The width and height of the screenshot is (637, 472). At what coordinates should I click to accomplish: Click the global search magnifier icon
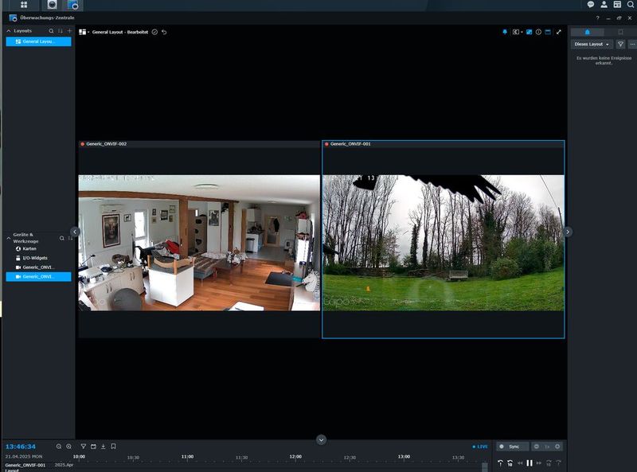coord(631,5)
